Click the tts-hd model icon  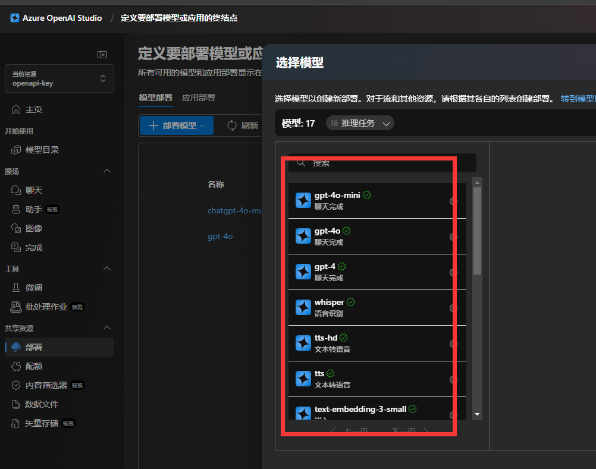tap(303, 344)
